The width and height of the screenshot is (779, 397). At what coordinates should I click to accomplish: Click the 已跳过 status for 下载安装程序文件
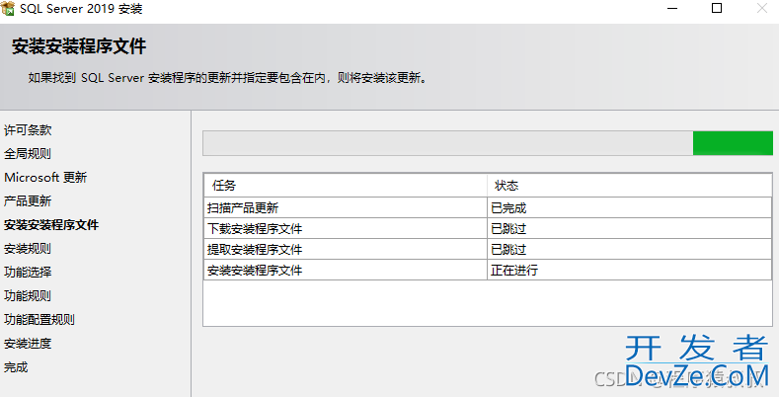630,228
